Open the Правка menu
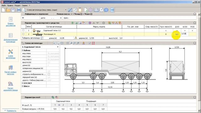 10,6
